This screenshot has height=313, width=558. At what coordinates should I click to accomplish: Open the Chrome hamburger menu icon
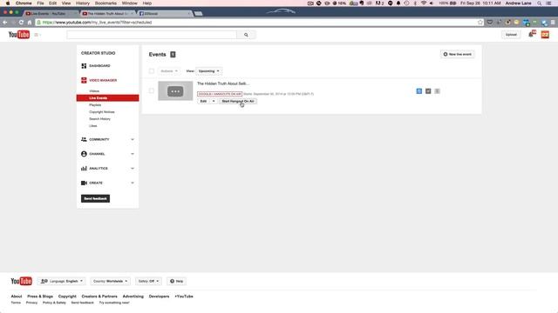click(x=553, y=23)
